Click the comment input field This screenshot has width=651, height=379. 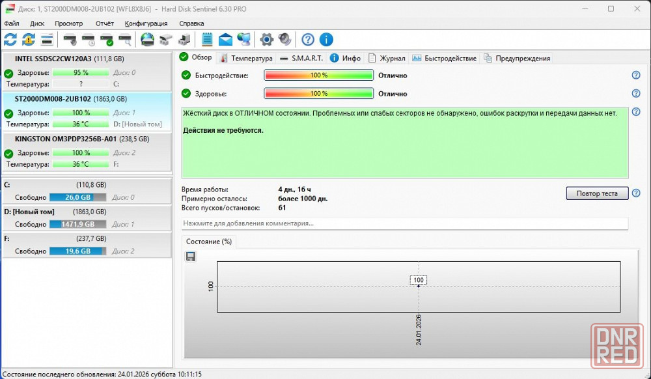click(x=404, y=223)
